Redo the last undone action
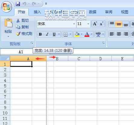The width and height of the screenshot is (134, 125). [34, 4]
